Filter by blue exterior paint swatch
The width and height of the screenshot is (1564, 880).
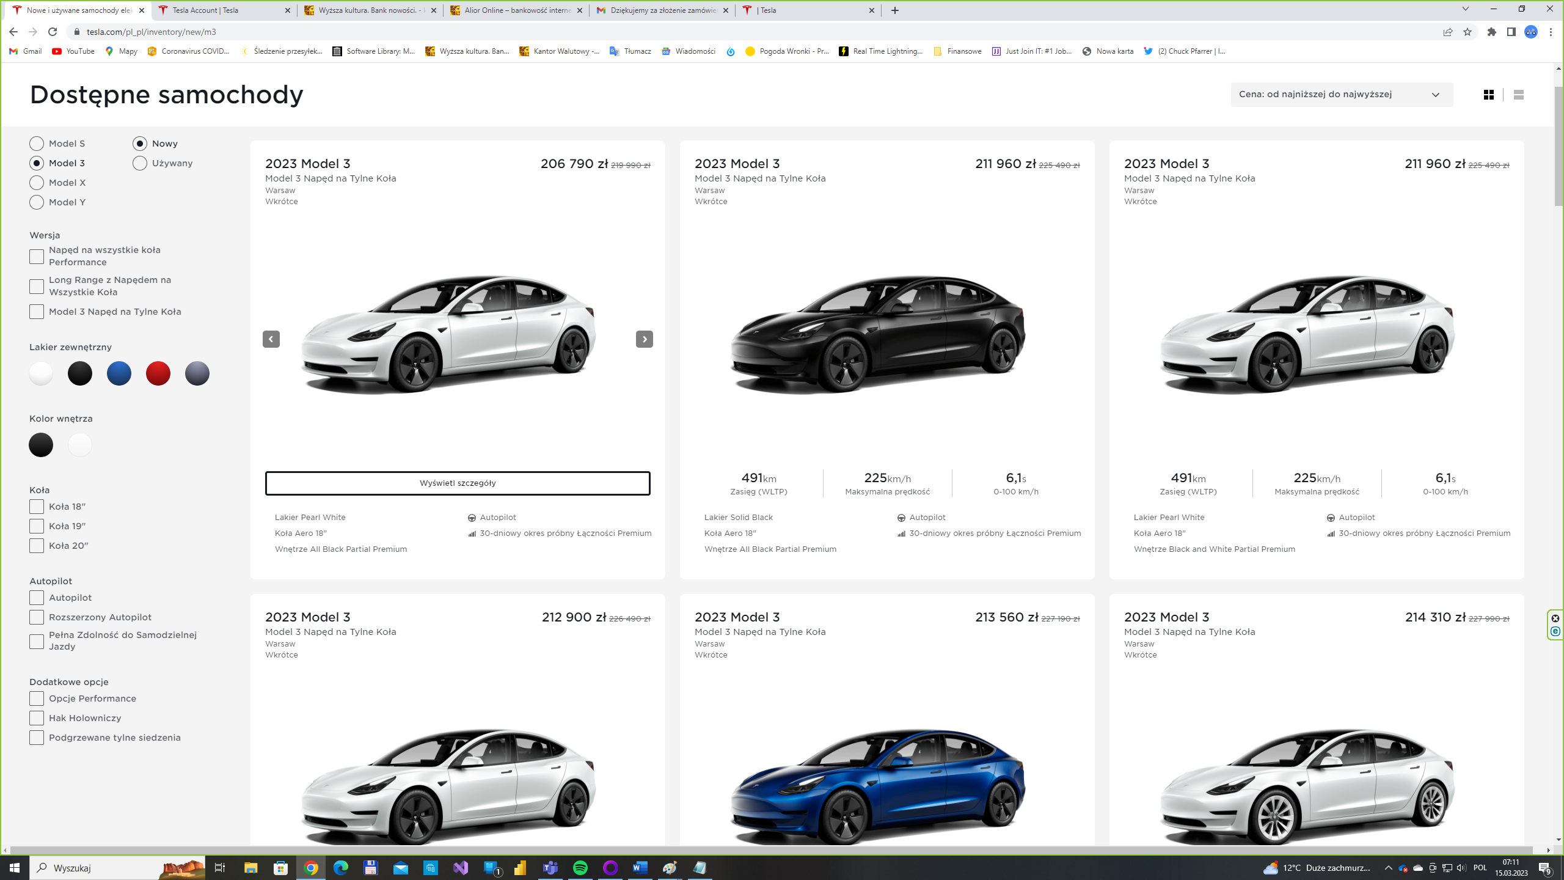pyautogui.click(x=119, y=373)
